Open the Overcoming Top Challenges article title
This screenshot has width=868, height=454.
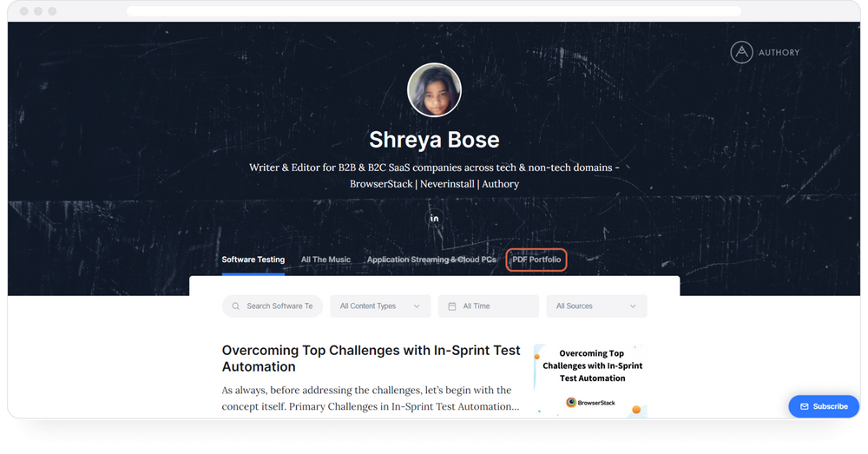click(x=371, y=359)
